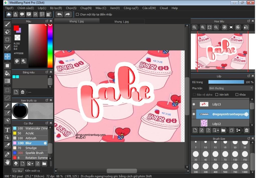Select the Eyedropper tool
Screen dimensions: 257x178
[7, 154]
